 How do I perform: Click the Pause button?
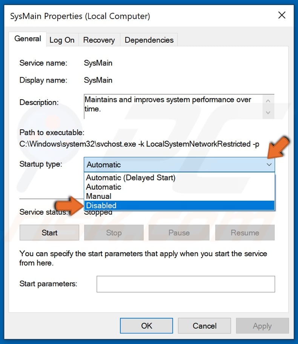coord(179,233)
